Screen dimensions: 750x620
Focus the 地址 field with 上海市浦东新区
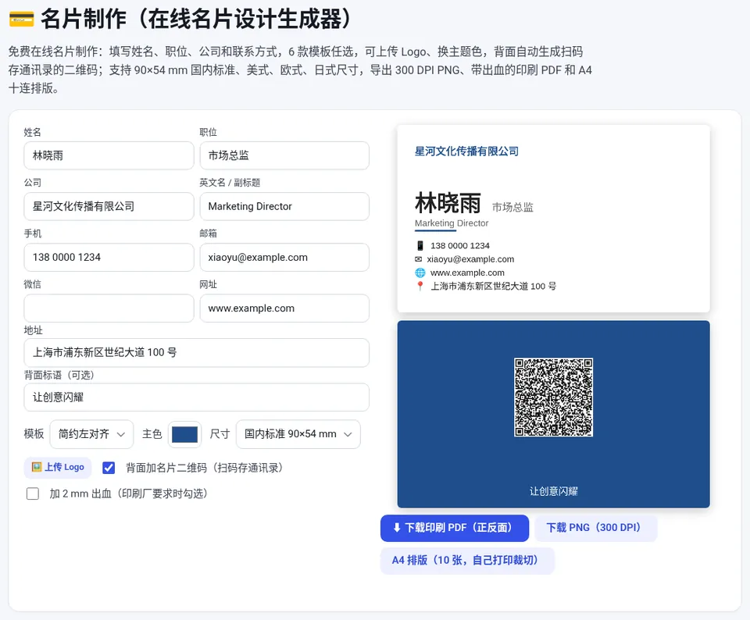[x=196, y=353]
